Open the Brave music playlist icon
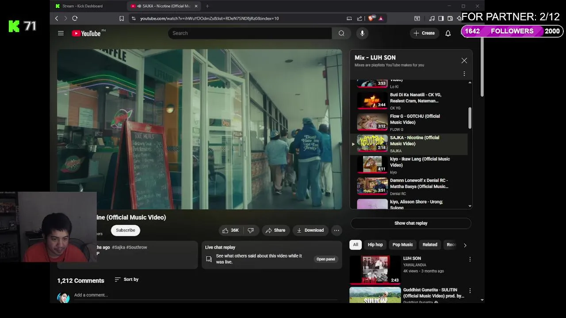 point(432,18)
